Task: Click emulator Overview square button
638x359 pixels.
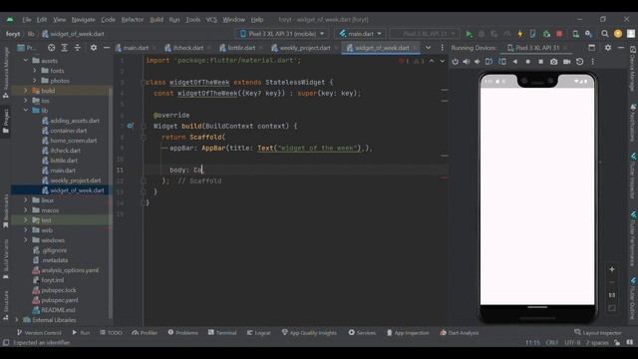Action: (540, 62)
